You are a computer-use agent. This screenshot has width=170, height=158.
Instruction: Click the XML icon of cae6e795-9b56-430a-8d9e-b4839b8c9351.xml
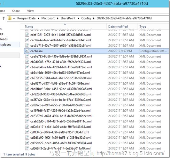click(27, 56)
